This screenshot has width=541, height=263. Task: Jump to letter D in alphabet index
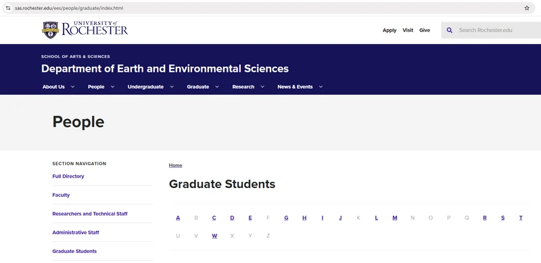pos(232,218)
